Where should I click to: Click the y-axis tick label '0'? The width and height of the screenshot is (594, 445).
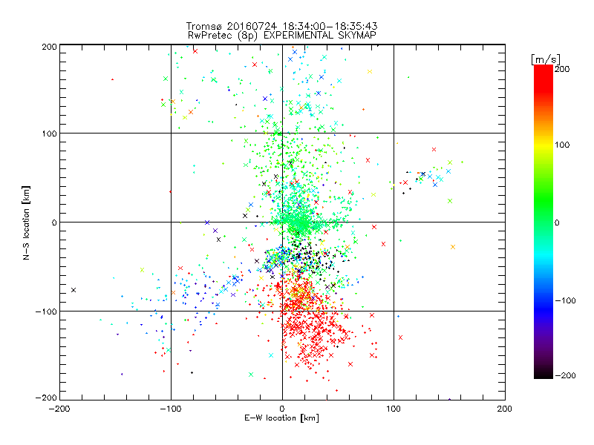click(54, 222)
